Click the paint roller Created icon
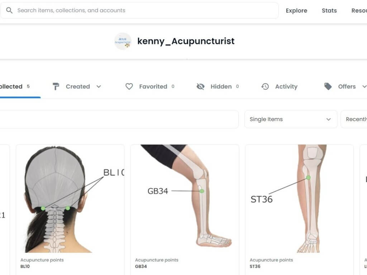 56,87
